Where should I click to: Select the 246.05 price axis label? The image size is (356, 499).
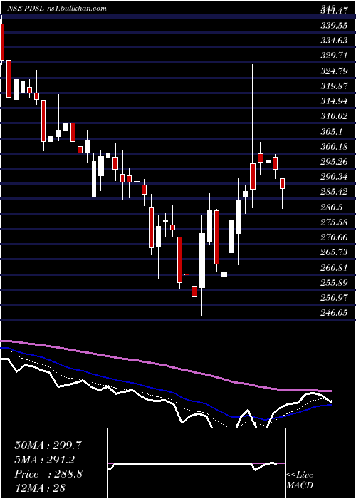[x=334, y=313]
